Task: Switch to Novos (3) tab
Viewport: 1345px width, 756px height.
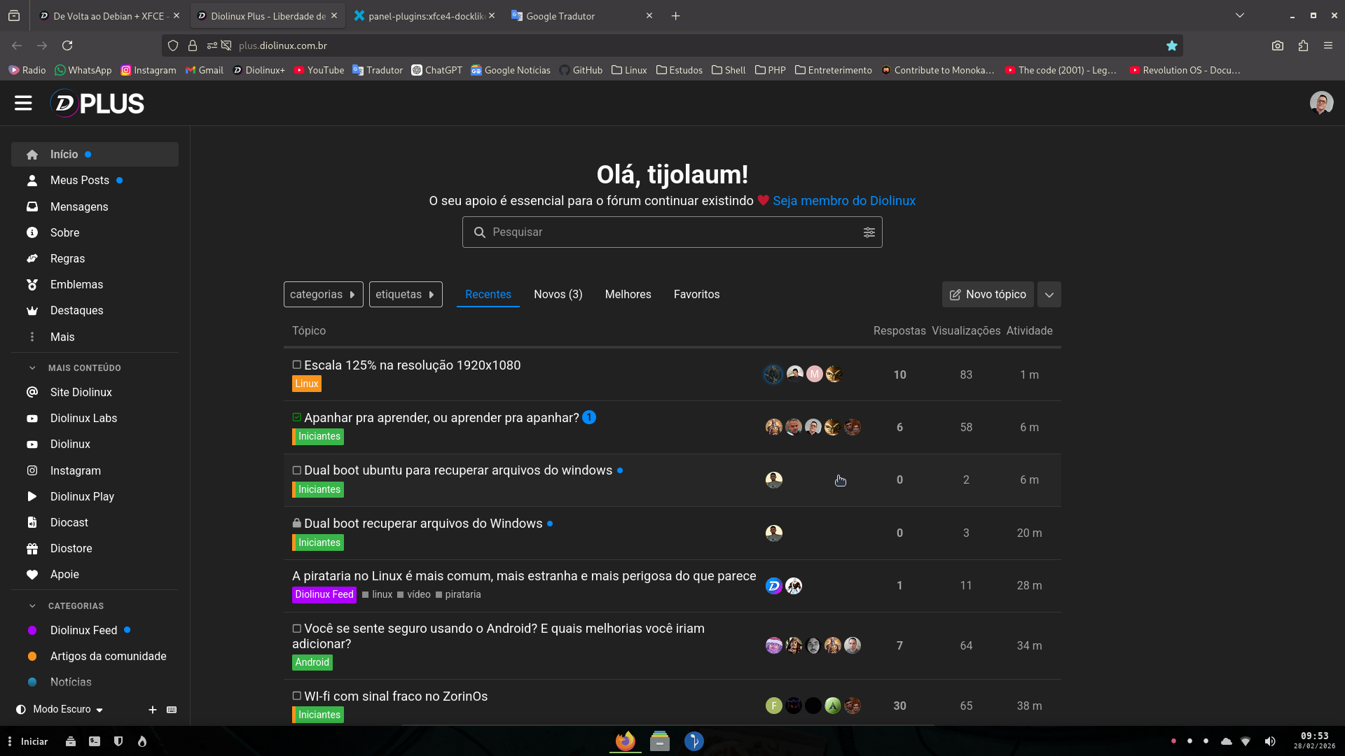Action: 558,295
